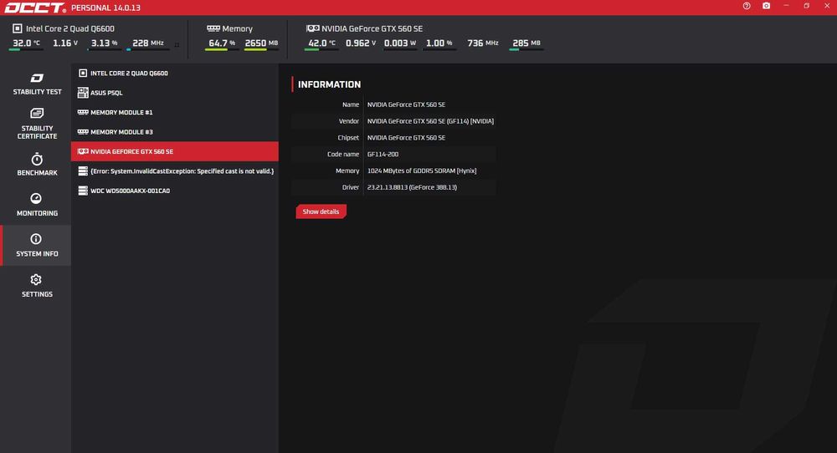Select the System Info section

pyautogui.click(x=36, y=245)
